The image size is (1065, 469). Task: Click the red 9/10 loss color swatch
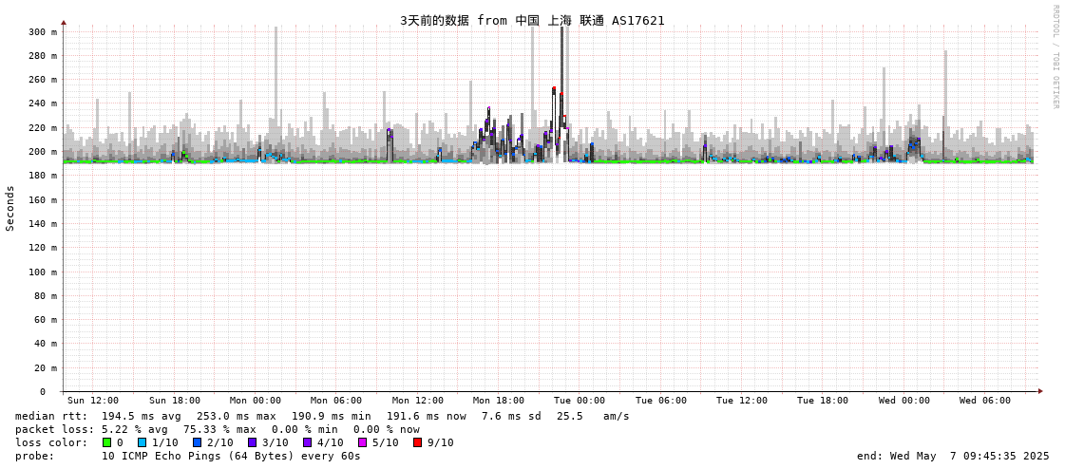(x=417, y=442)
